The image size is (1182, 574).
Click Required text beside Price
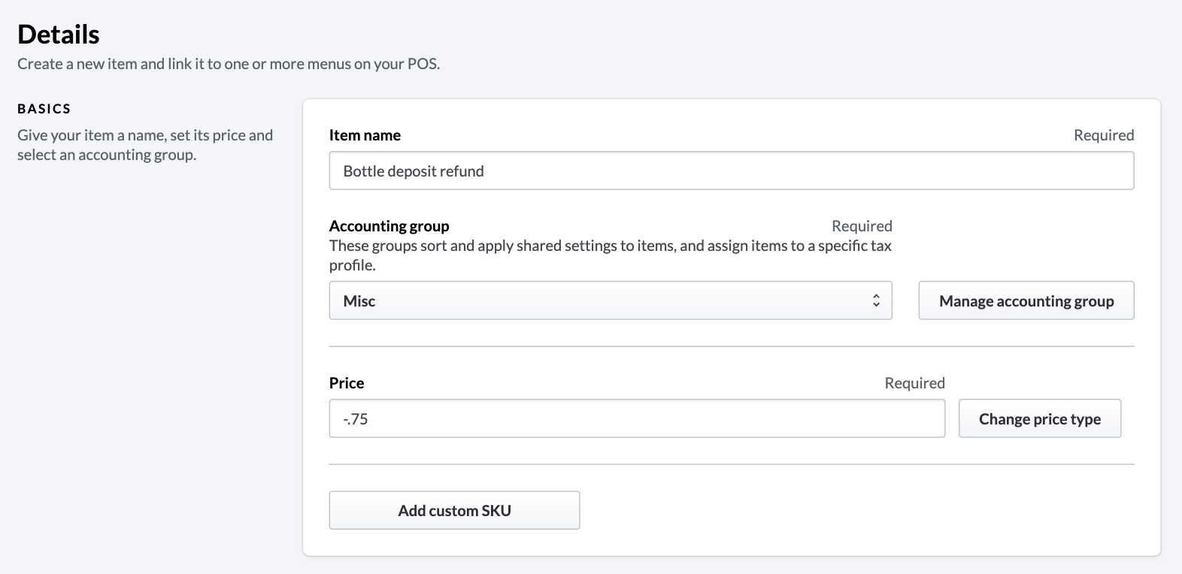pyautogui.click(x=914, y=383)
